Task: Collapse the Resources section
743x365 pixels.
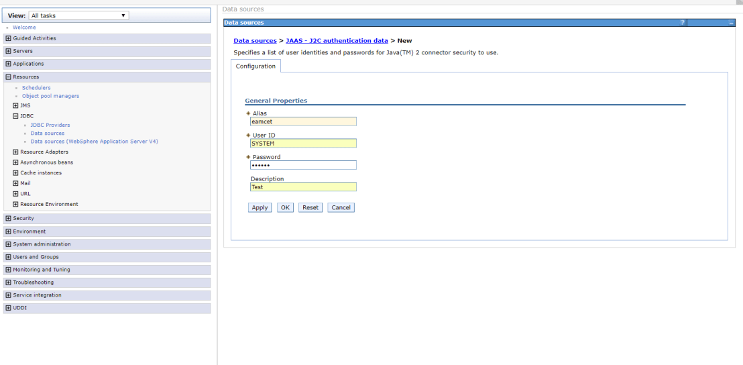Action: point(8,77)
